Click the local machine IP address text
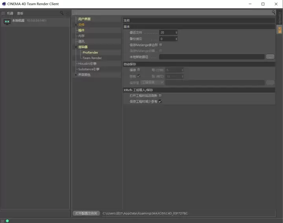The width and height of the screenshot is (283, 223). tap(37, 20)
